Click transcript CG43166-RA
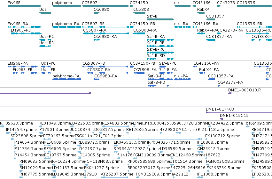272x179 pixels. click(x=195, y=27)
